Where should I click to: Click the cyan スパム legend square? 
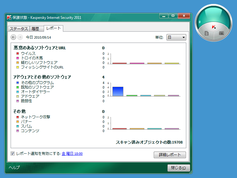(18, 126)
